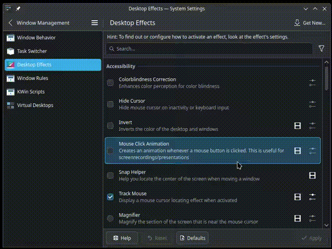Click Window Behavior sidebar icon
This screenshot has width=332, height=249.
point(10,38)
